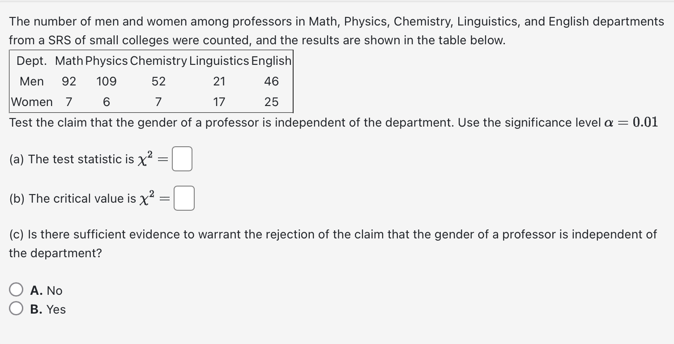Click the Women English value 25
This screenshot has width=674, height=344.
pos(271,102)
